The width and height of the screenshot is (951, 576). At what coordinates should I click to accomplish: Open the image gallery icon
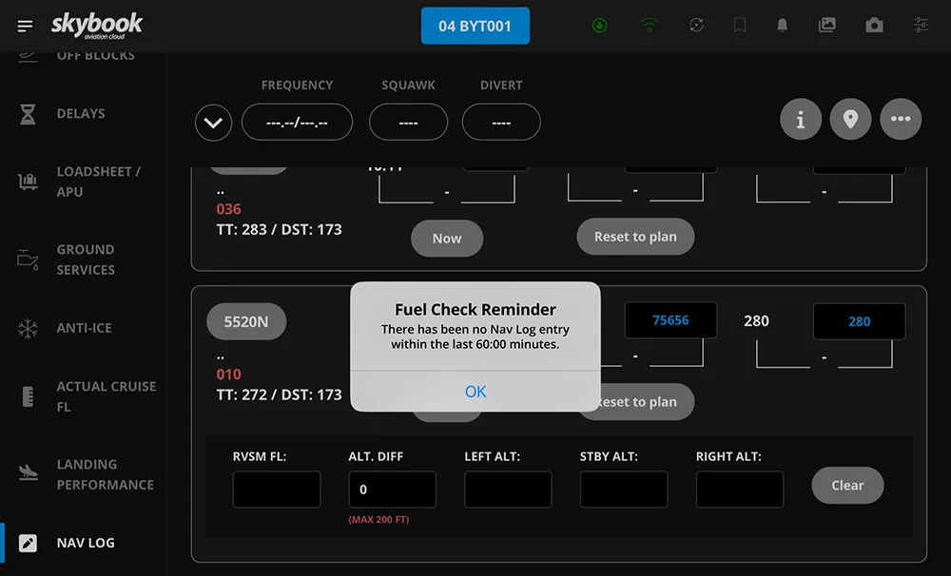[x=826, y=26]
